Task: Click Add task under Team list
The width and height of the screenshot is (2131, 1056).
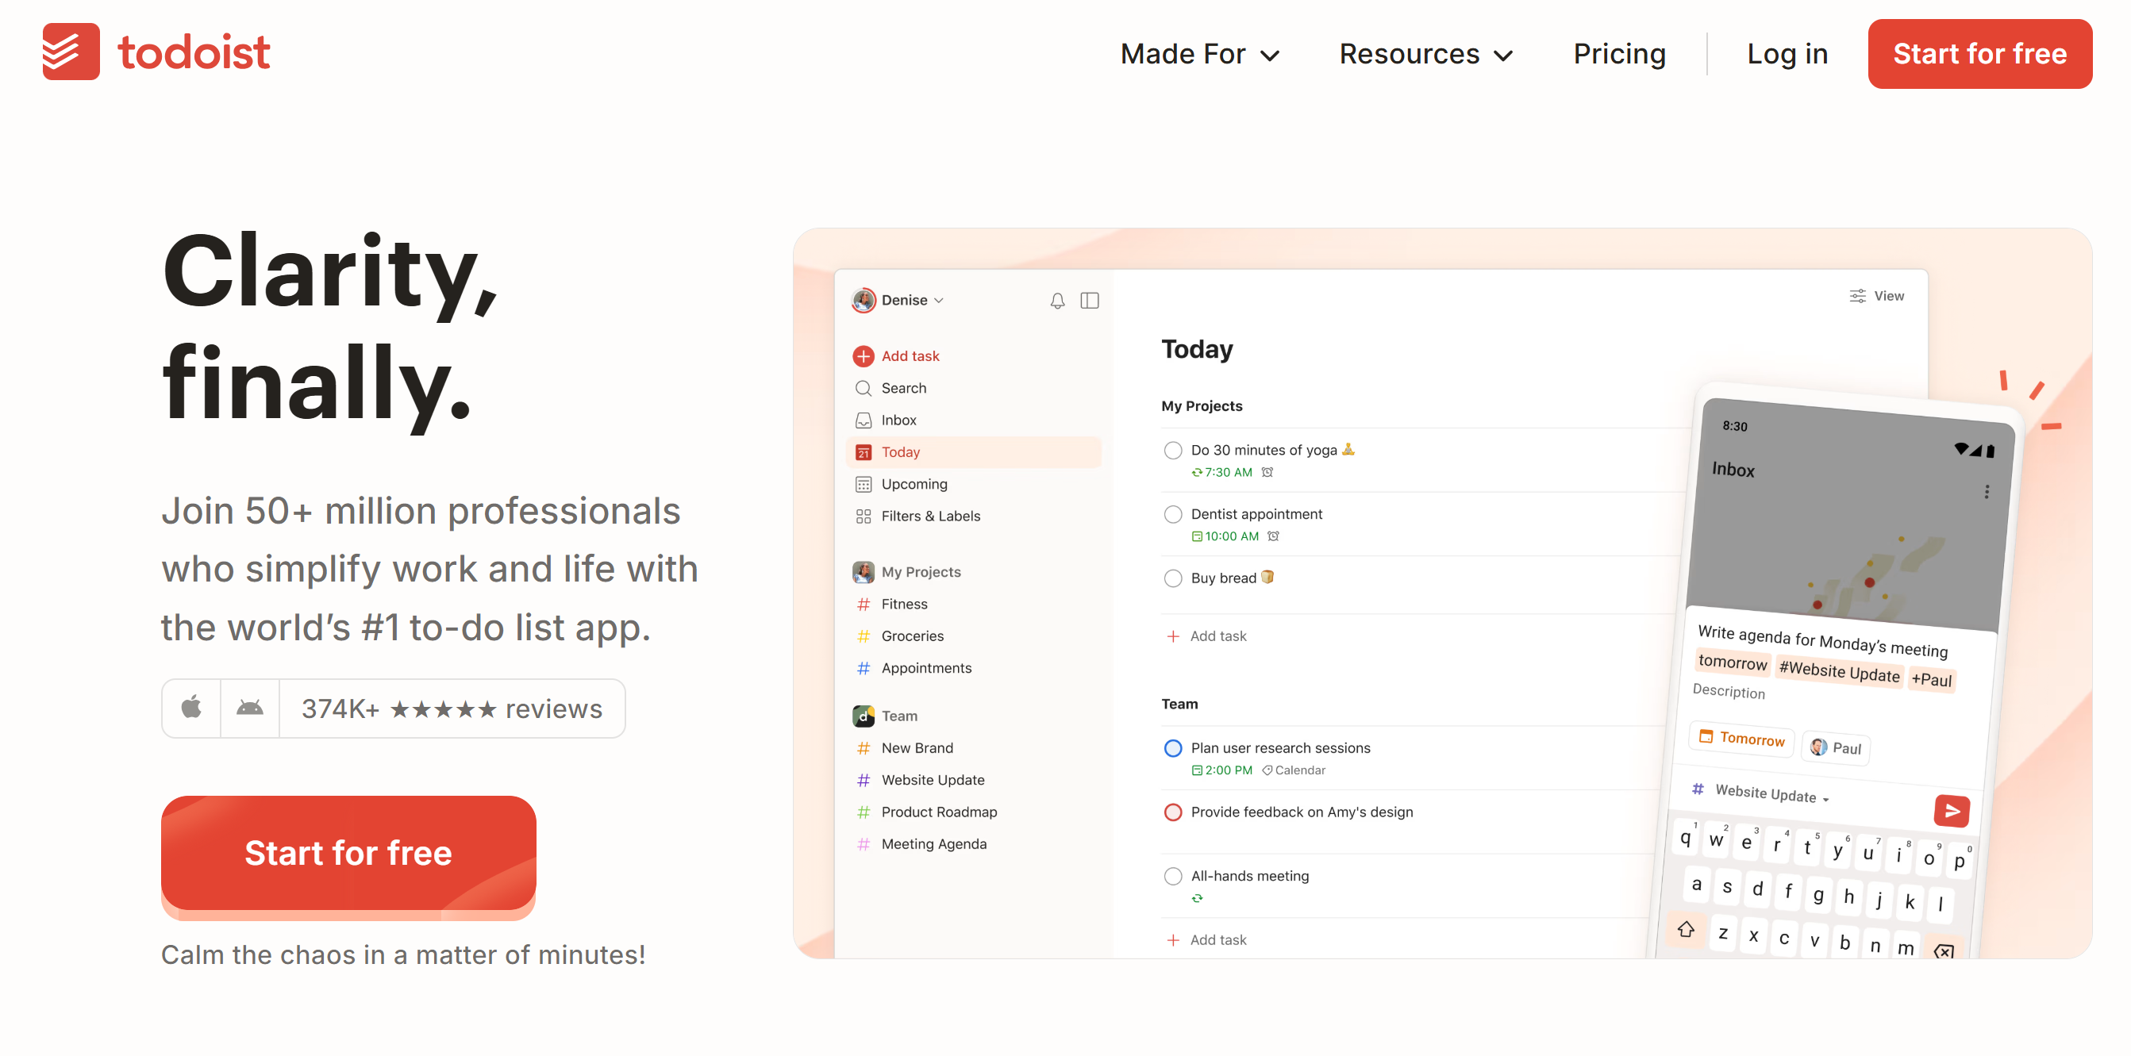Action: click(x=1207, y=940)
